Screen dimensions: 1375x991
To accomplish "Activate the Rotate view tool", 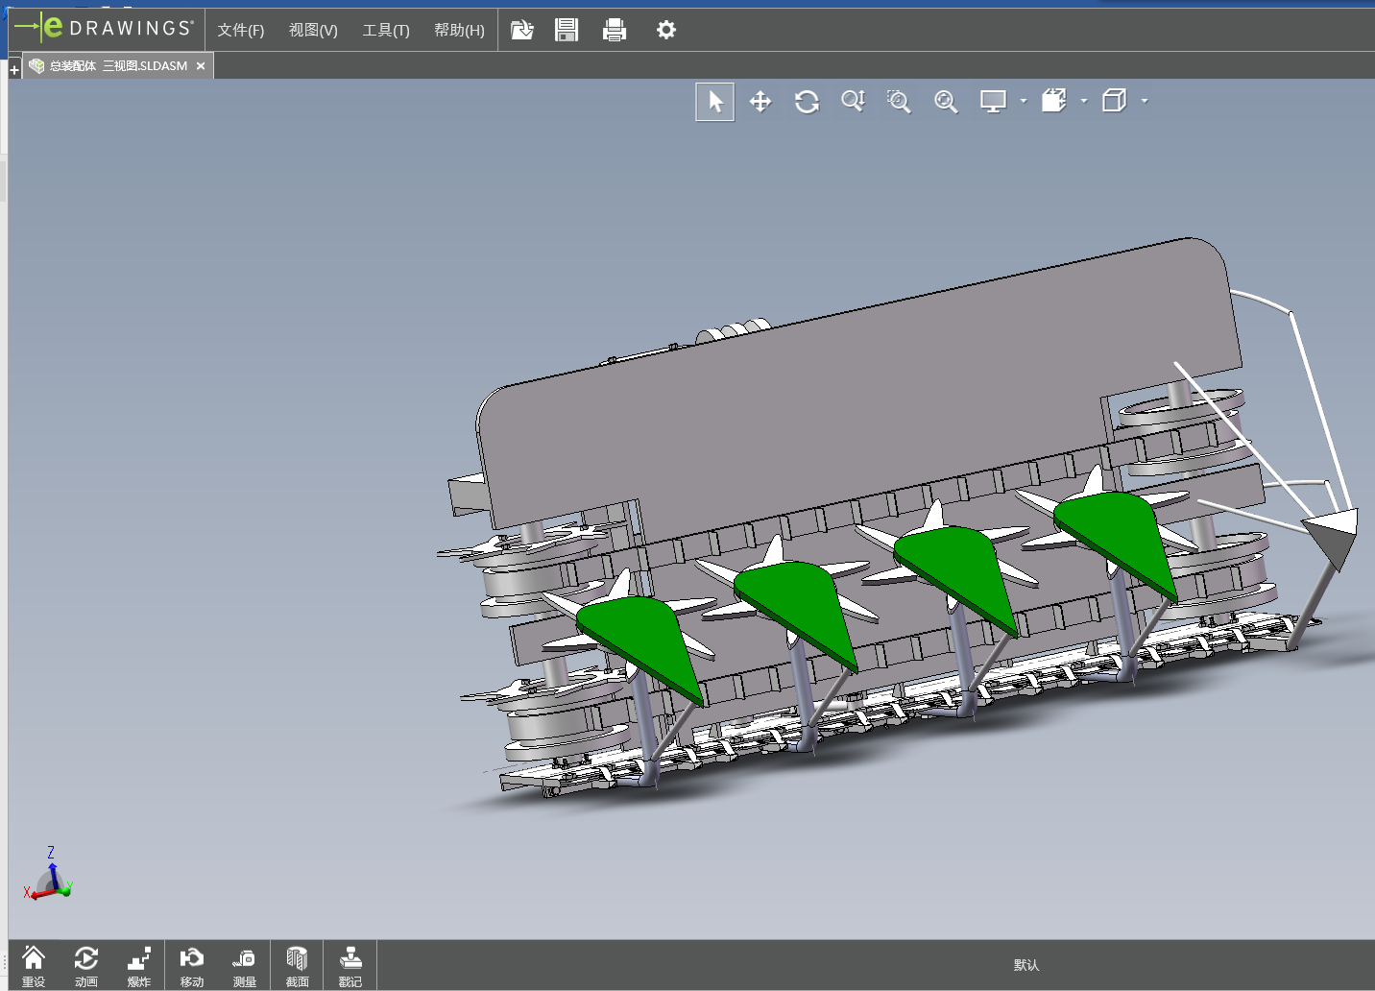I will [x=807, y=102].
